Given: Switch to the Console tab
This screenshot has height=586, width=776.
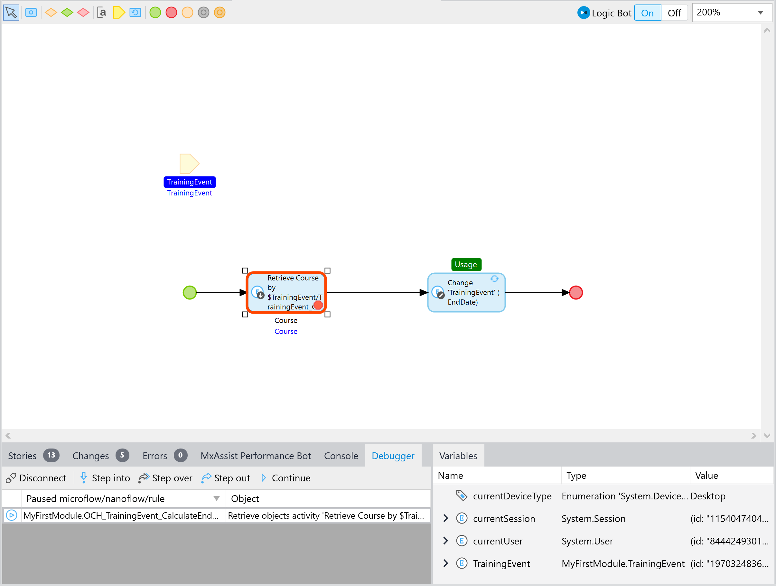Looking at the screenshot, I should pyautogui.click(x=341, y=456).
